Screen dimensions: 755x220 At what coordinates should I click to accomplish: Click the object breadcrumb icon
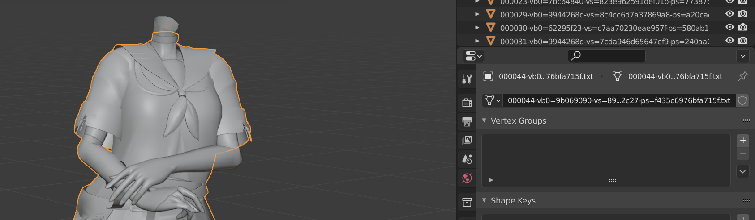point(488,76)
